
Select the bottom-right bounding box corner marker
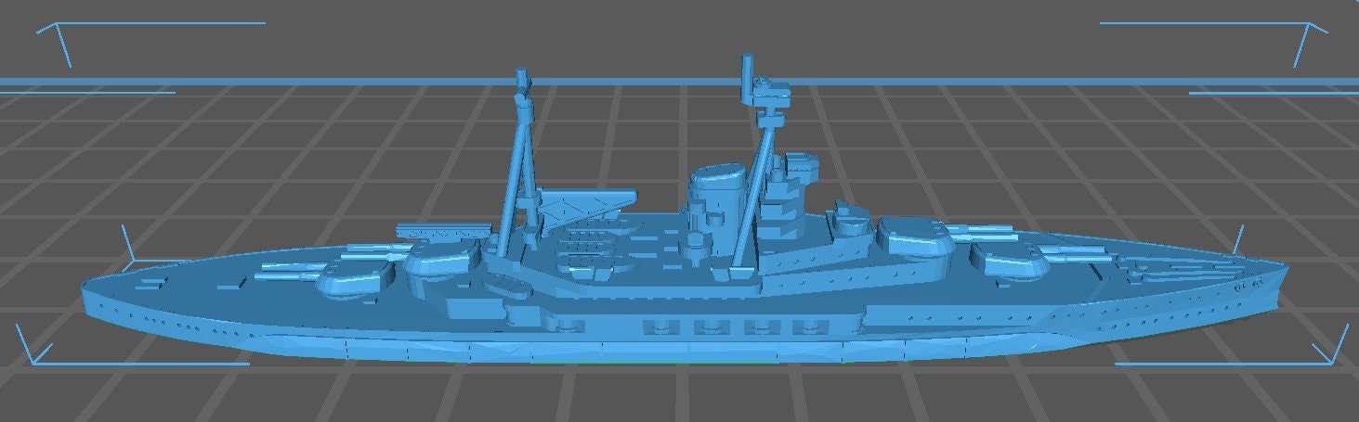tap(1326, 357)
